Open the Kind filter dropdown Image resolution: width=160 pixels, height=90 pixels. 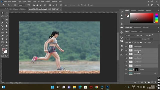coord(130,35)
